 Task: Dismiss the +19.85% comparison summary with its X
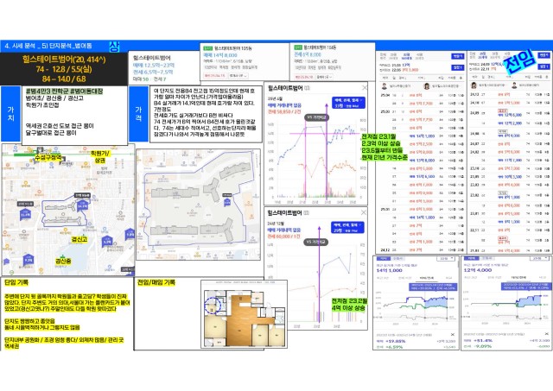[x=453, y=334]
